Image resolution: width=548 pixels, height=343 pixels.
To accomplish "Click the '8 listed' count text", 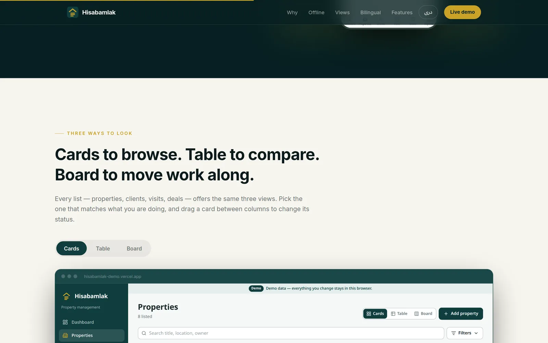I will click(145, 317).
